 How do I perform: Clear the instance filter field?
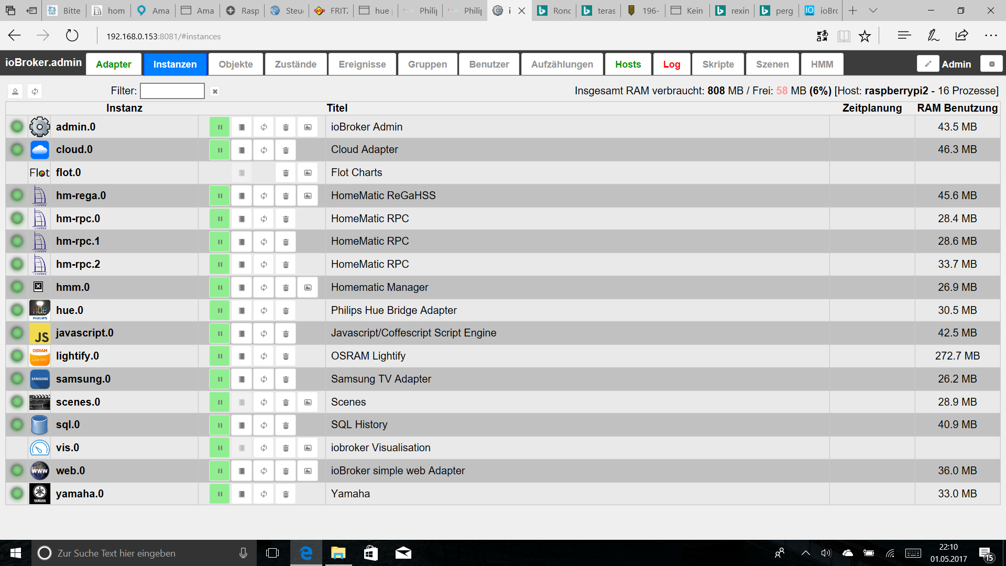(x=215, y=91)
